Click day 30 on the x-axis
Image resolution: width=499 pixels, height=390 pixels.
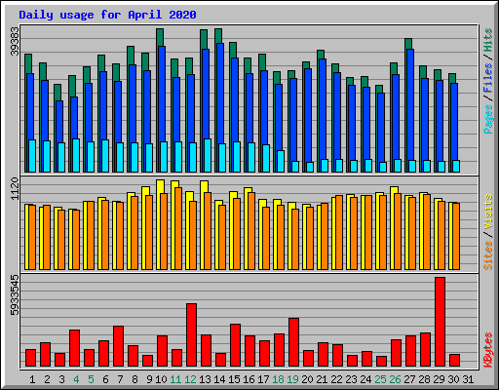(x=453, y=379)
